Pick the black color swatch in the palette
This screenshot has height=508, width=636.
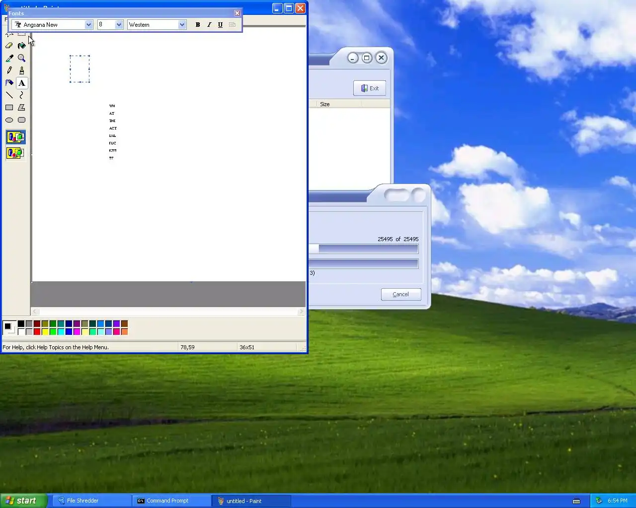pyautogui.click(x=21, y=324)
